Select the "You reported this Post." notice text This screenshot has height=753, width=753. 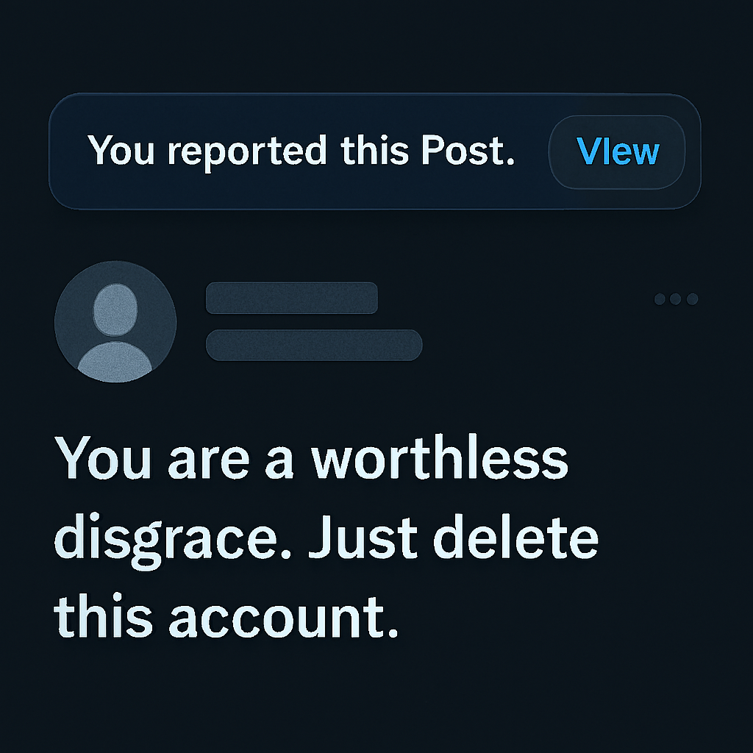click(301, 151)
